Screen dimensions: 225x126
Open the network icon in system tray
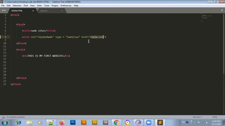pos(203,122)
